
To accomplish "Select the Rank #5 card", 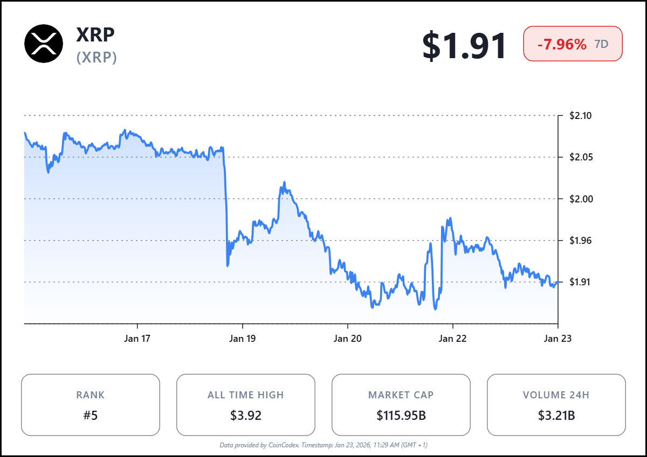I will point(91,405).
